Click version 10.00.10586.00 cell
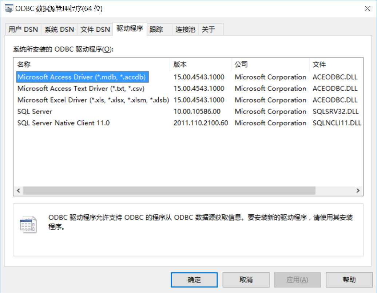This screenshot has width=377, height=293. click(x=197, y=112)
